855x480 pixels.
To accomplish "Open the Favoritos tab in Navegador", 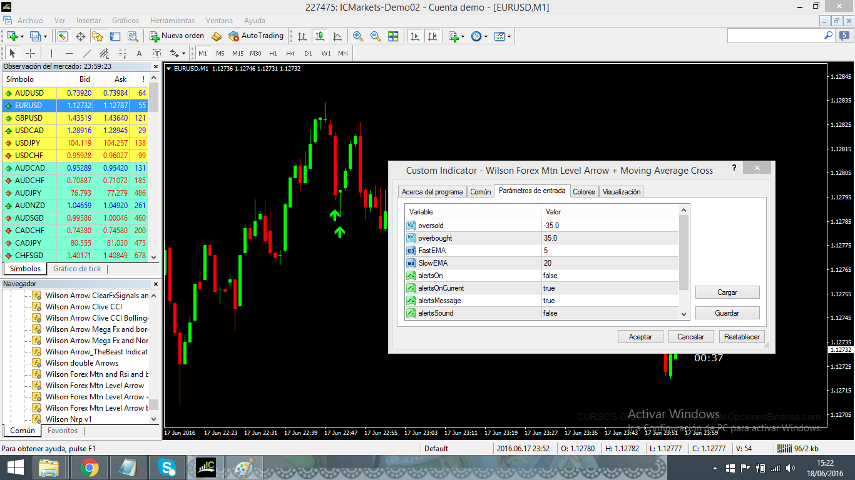I will tap(63, 431).
